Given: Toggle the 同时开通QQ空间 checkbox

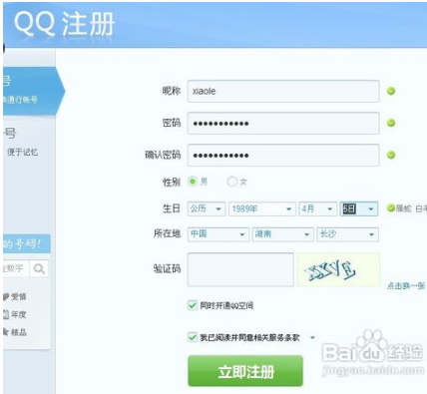Looking at the screenshot, I should pos(193,305).
